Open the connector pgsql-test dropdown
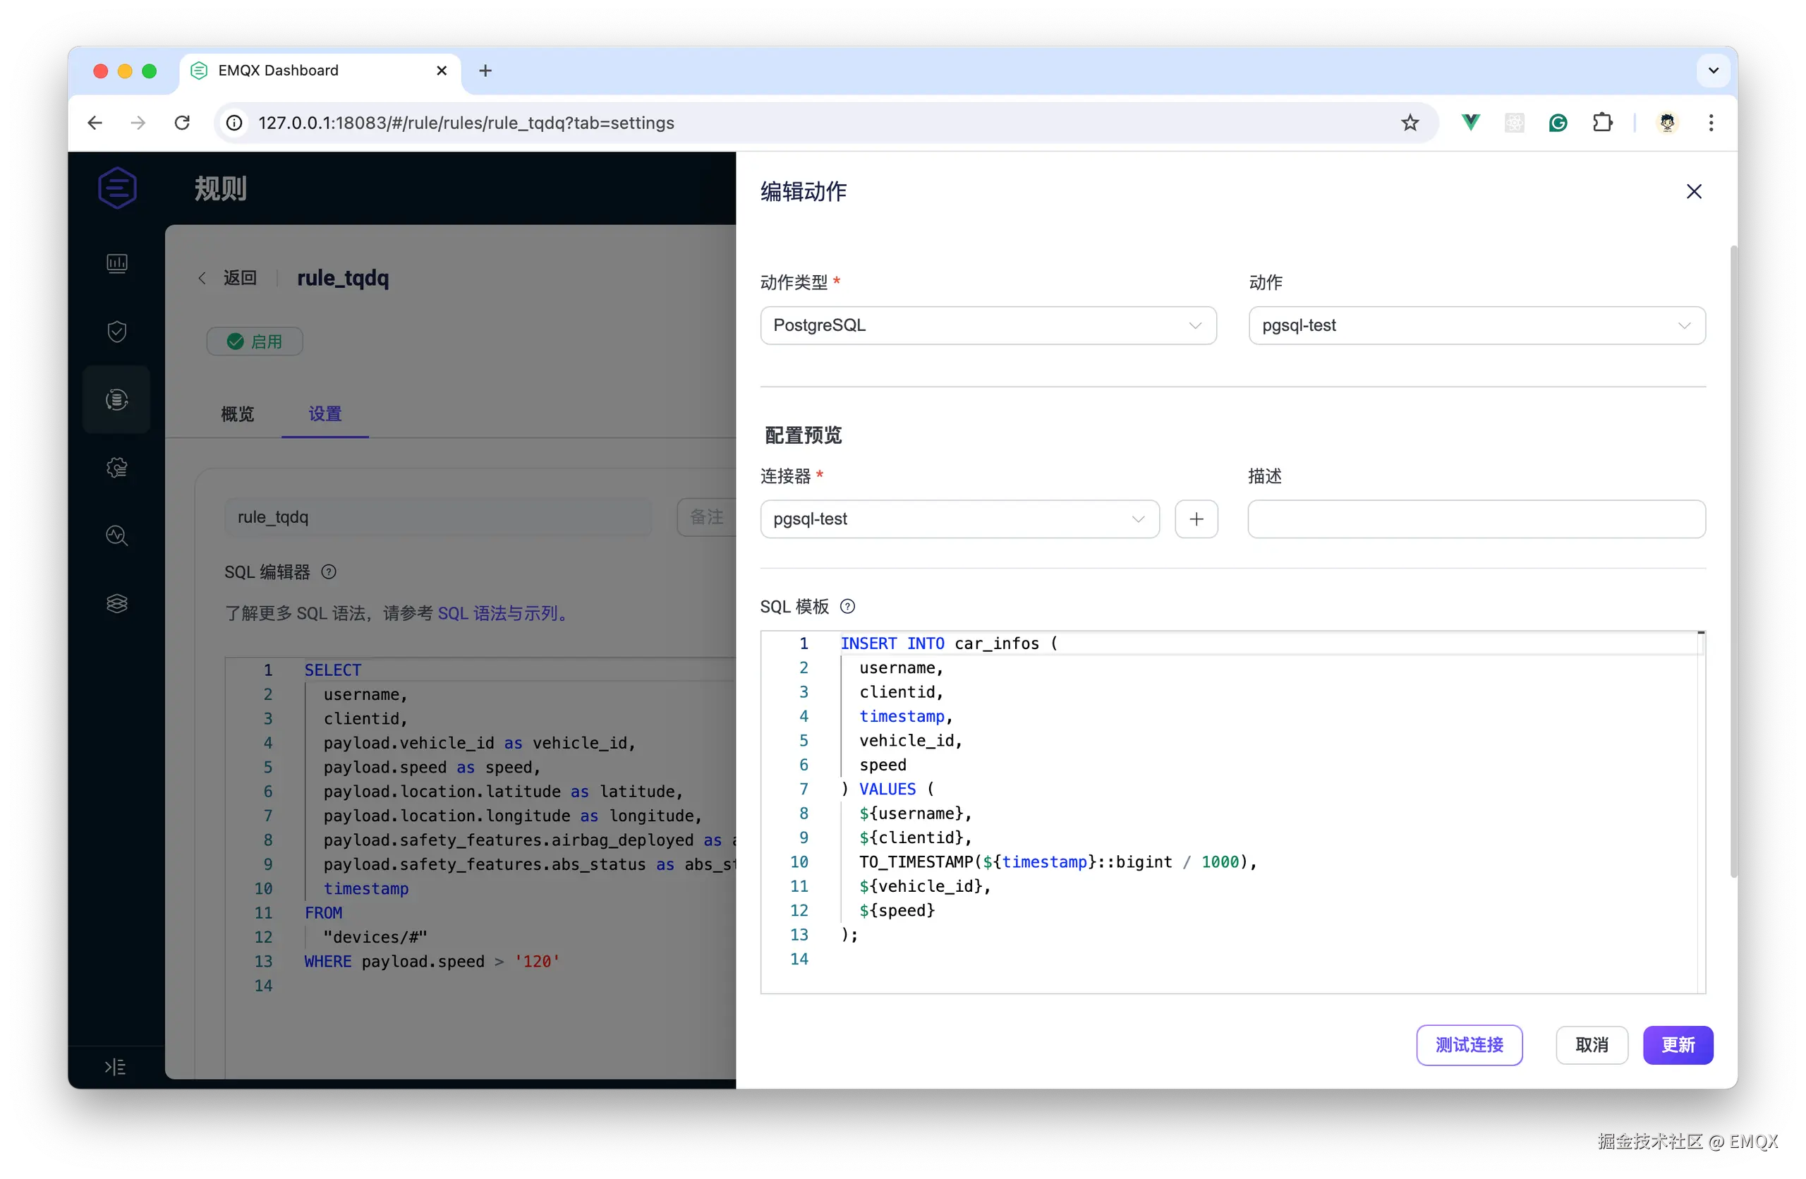 [959, 519]
